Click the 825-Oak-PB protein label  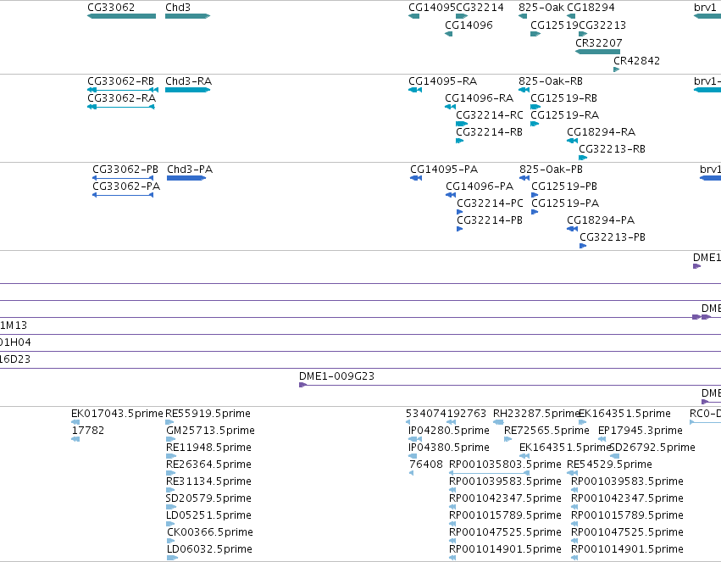[551, 170]
